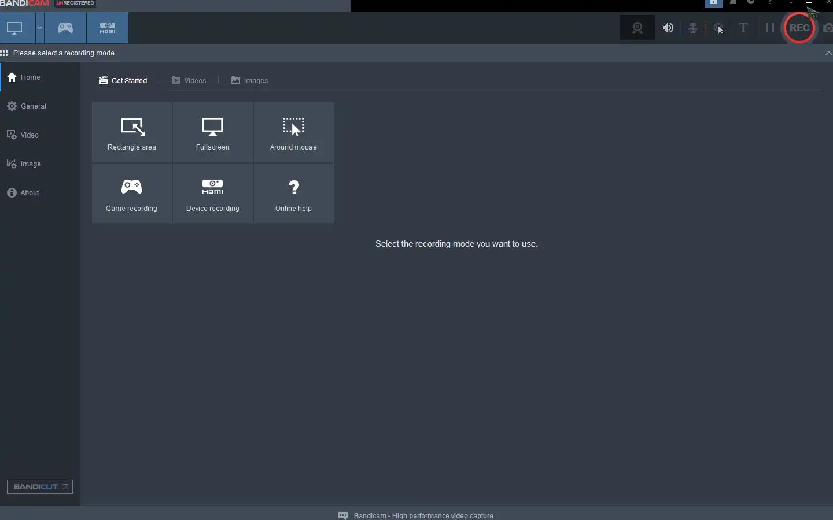Open the Image settings in sidebar

click(40, 164)
